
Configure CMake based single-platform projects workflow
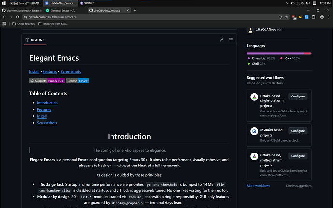298,97
